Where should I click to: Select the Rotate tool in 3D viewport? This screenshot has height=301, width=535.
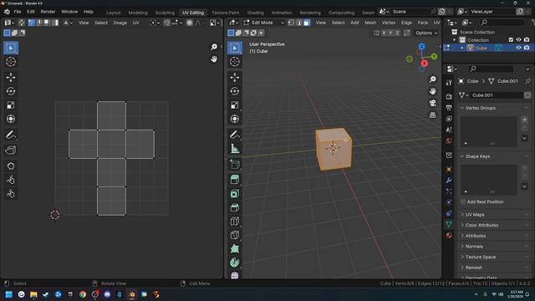(x=235, y=91)
